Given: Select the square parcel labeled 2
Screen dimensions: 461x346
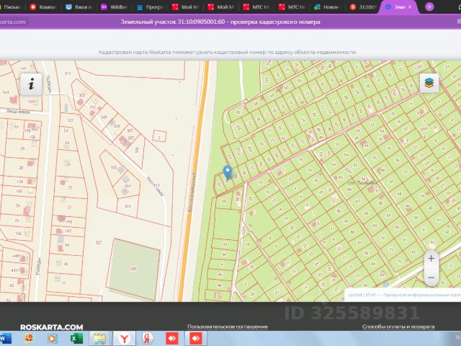Looking at the screenshot, I should point(160,136).
